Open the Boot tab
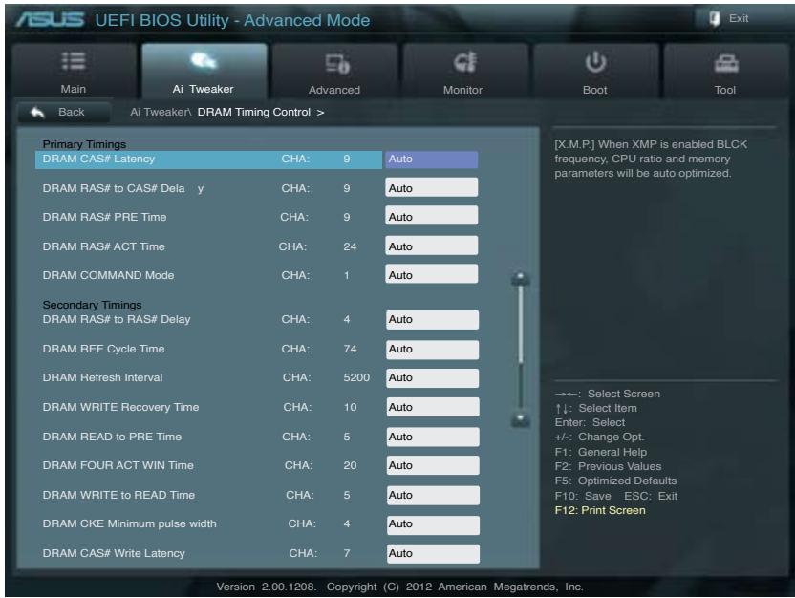This screenshot has height=598, width=795. tap(595, 71)
